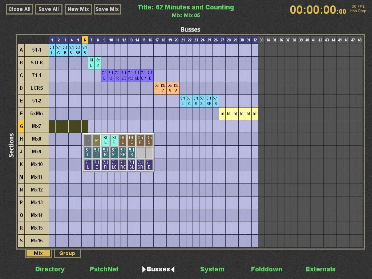
Task: Open the Folddown page
Action: click(266, 269)
